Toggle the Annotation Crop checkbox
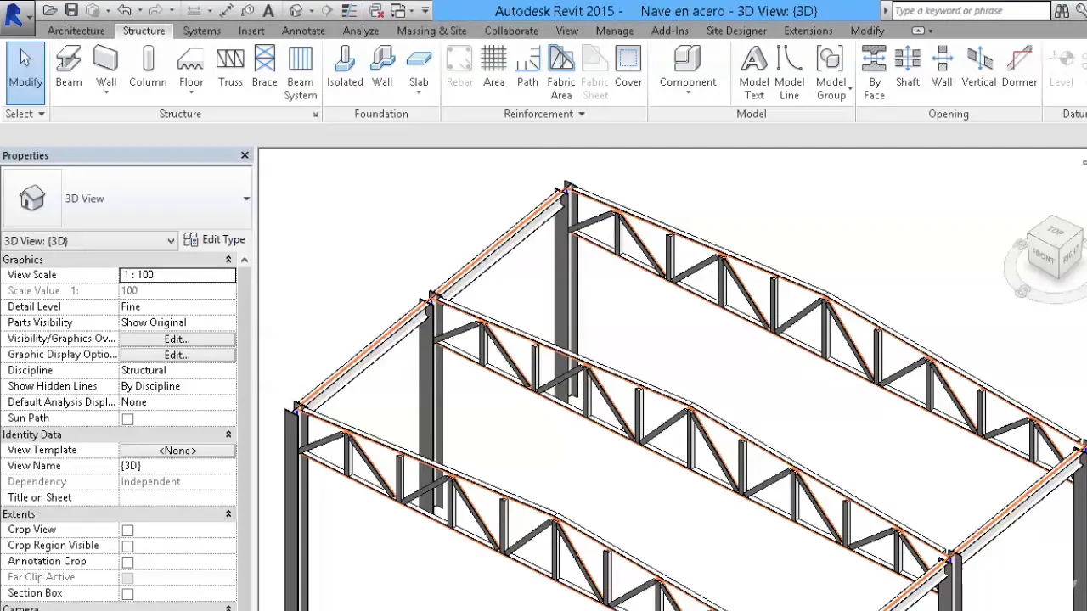This screenshot has width=1087, height=611. tap(127, 562)
